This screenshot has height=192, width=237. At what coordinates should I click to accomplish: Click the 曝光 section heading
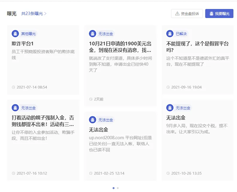pos(12,13)
